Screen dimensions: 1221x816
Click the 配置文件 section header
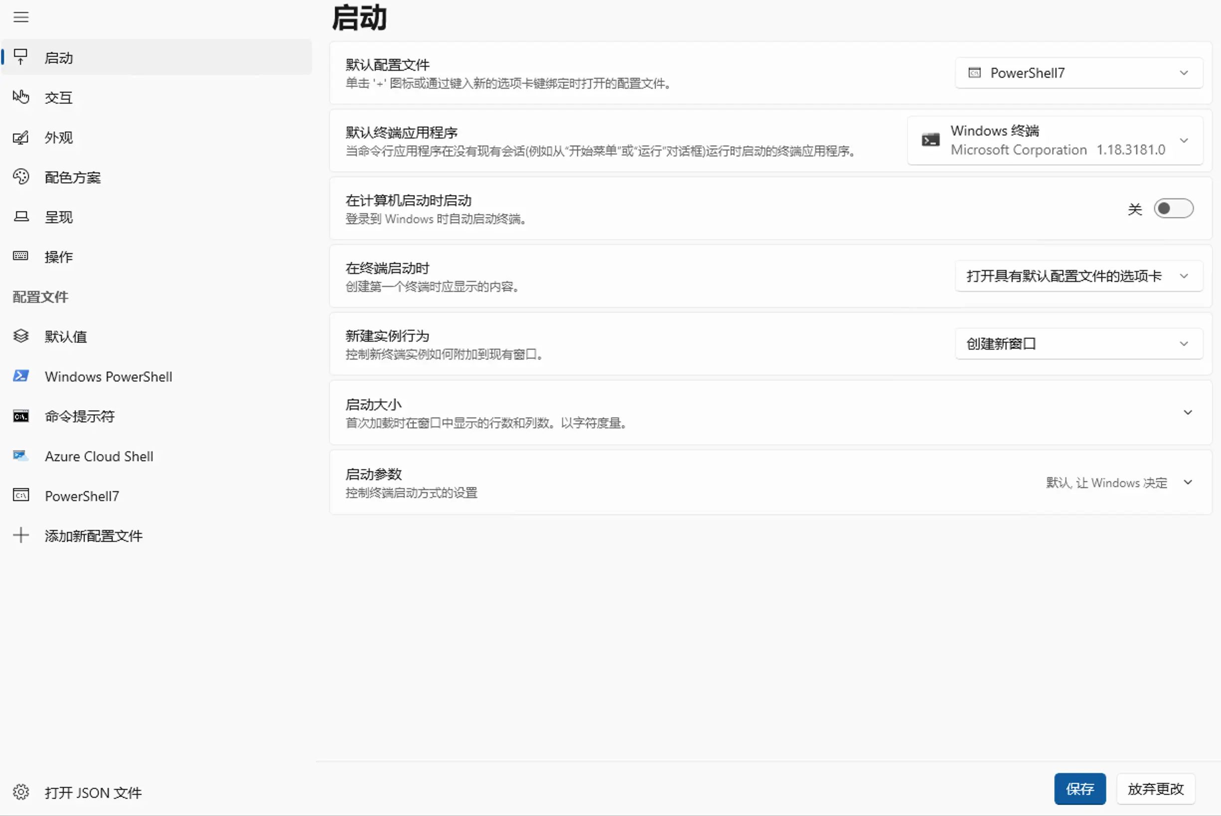pyautogui.click(x=40, y=296)
